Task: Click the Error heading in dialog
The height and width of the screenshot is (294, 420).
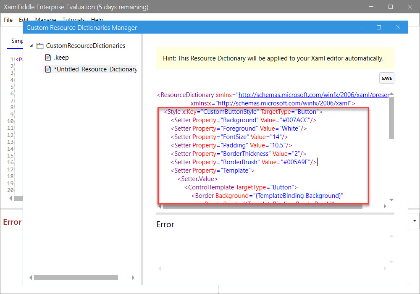Action: point(165,224)
